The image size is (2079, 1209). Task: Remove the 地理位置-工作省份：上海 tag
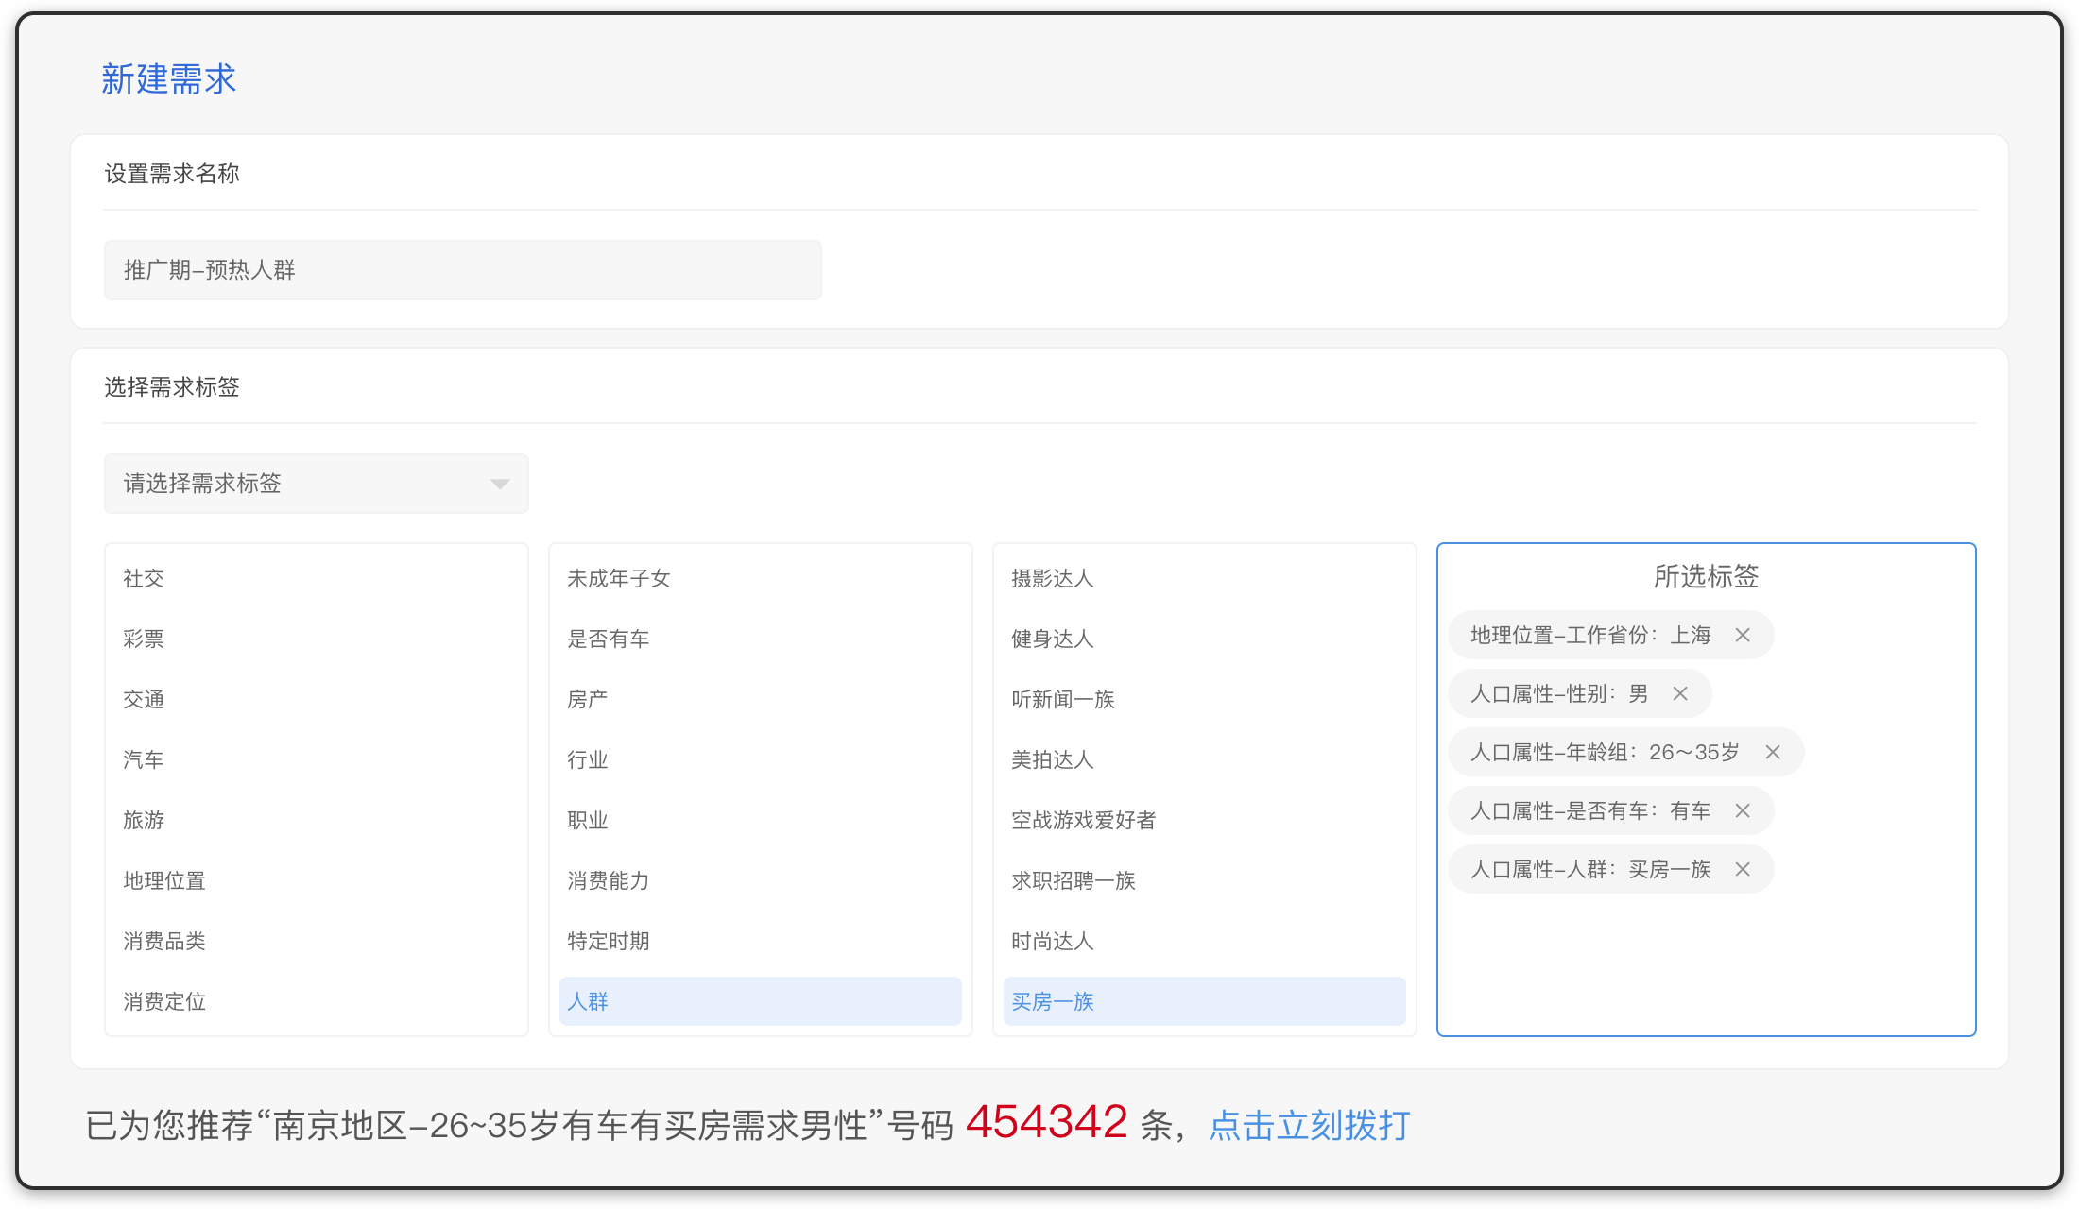click(x=1743, y=636)
